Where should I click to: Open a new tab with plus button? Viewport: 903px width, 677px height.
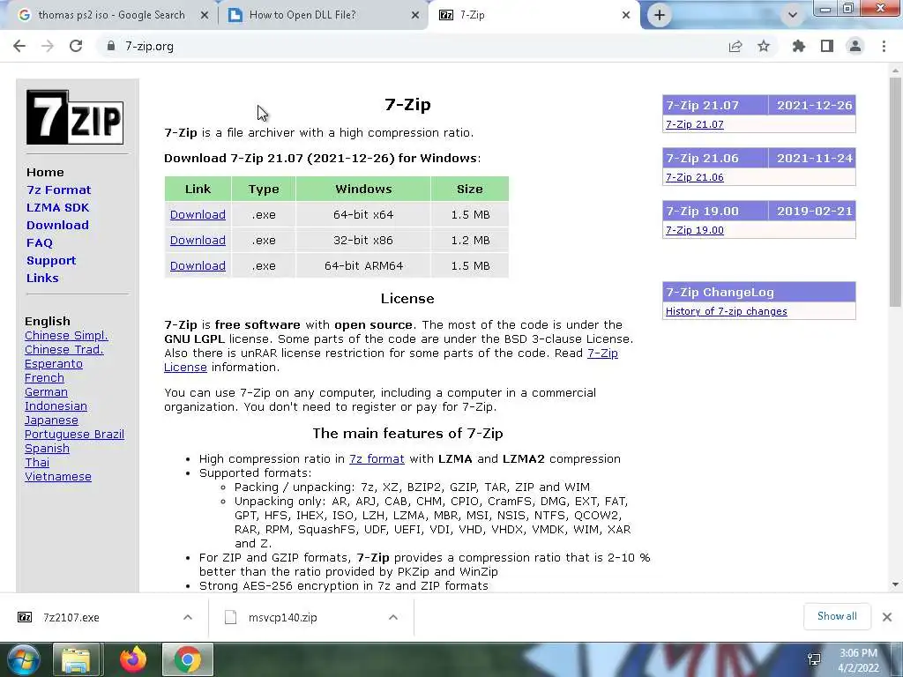tap(660, 15)
